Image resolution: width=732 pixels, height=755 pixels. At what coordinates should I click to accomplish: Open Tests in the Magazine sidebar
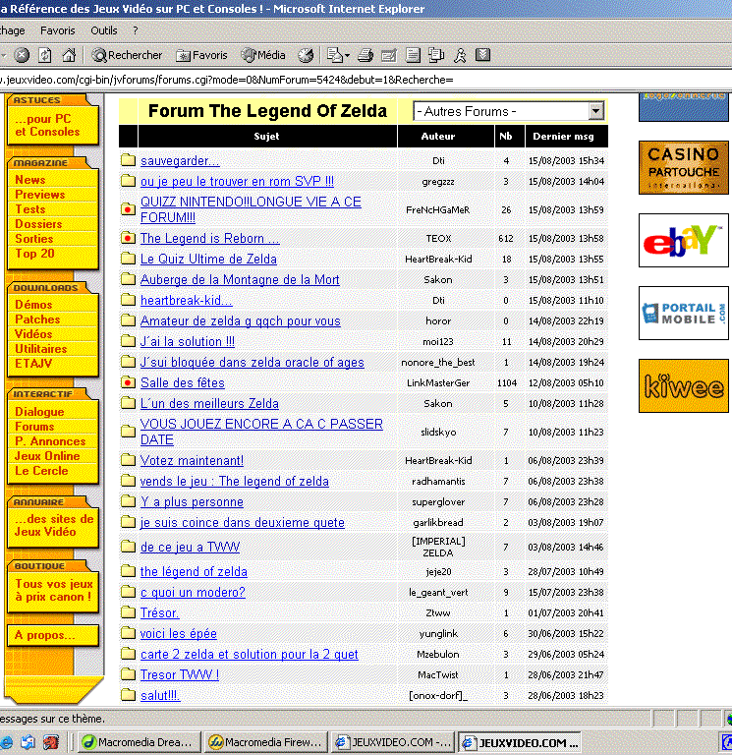click(29, 209)
